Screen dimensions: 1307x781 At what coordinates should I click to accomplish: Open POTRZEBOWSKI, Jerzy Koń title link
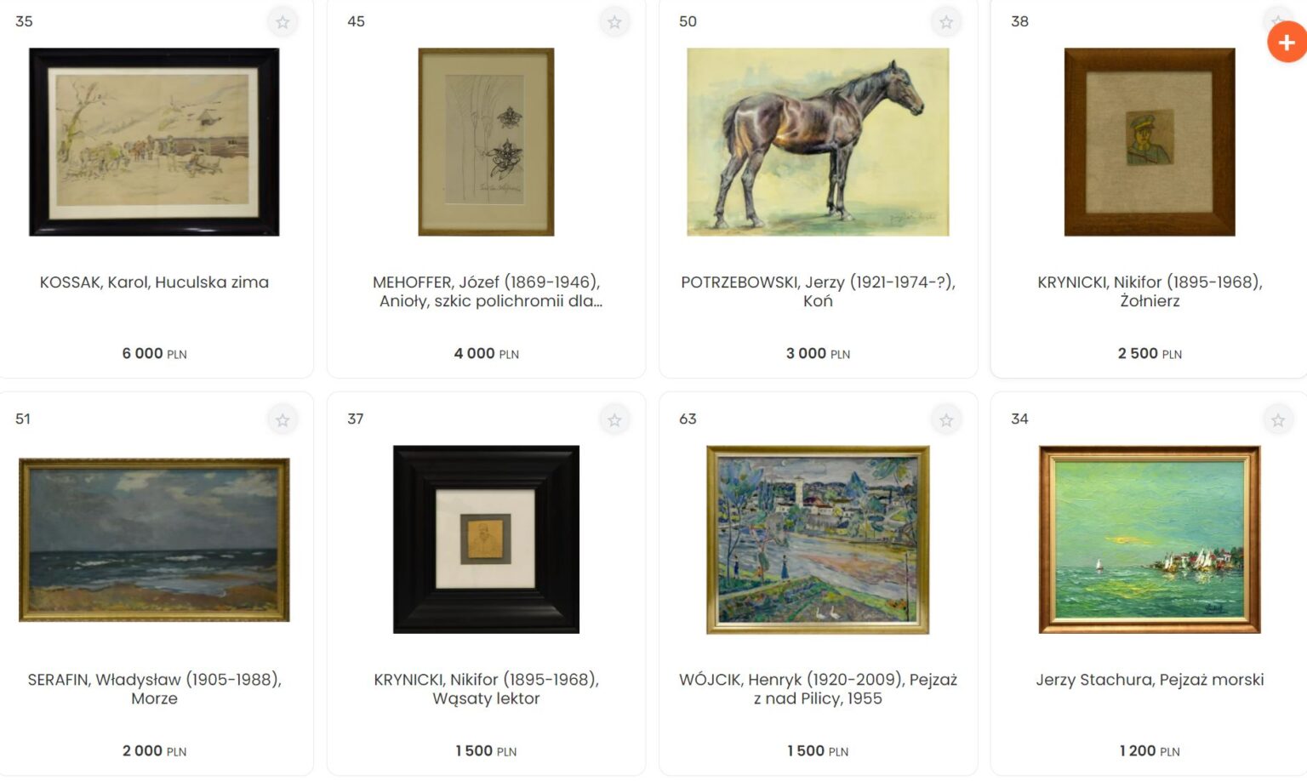coord(818,291)
